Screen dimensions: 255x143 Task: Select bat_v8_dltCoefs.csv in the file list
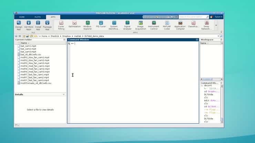pos(31,54)
